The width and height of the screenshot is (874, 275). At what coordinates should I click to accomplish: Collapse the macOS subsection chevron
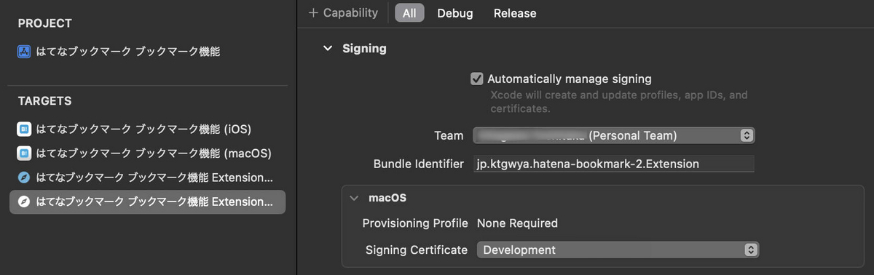pyautogui.click(x=354, y=198)
